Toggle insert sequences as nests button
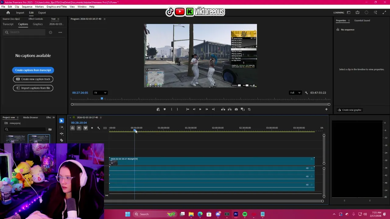The image size is (390, 219). [73, 128]
